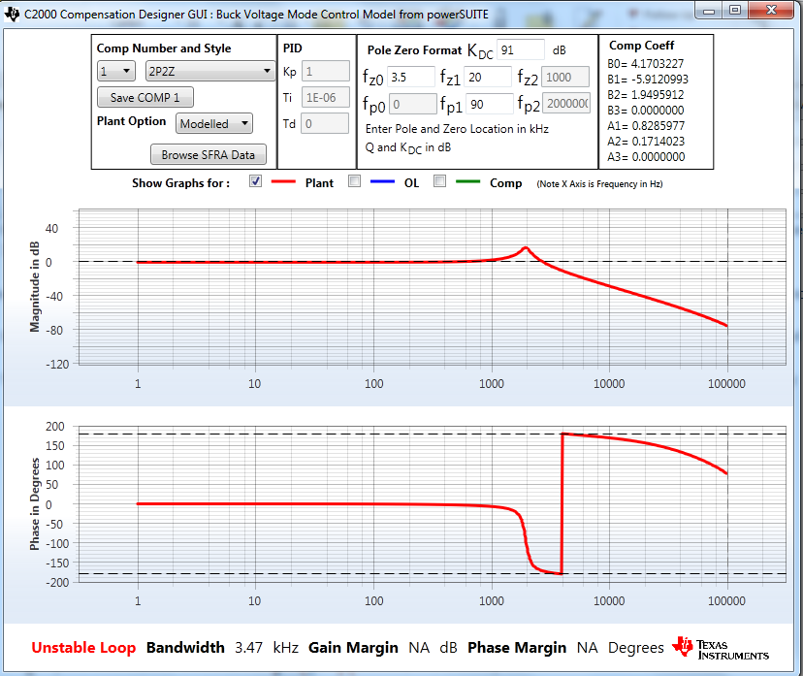Click the phase plot vertical jump line
The width and height of the screenshot is (803, 676).
562,504
